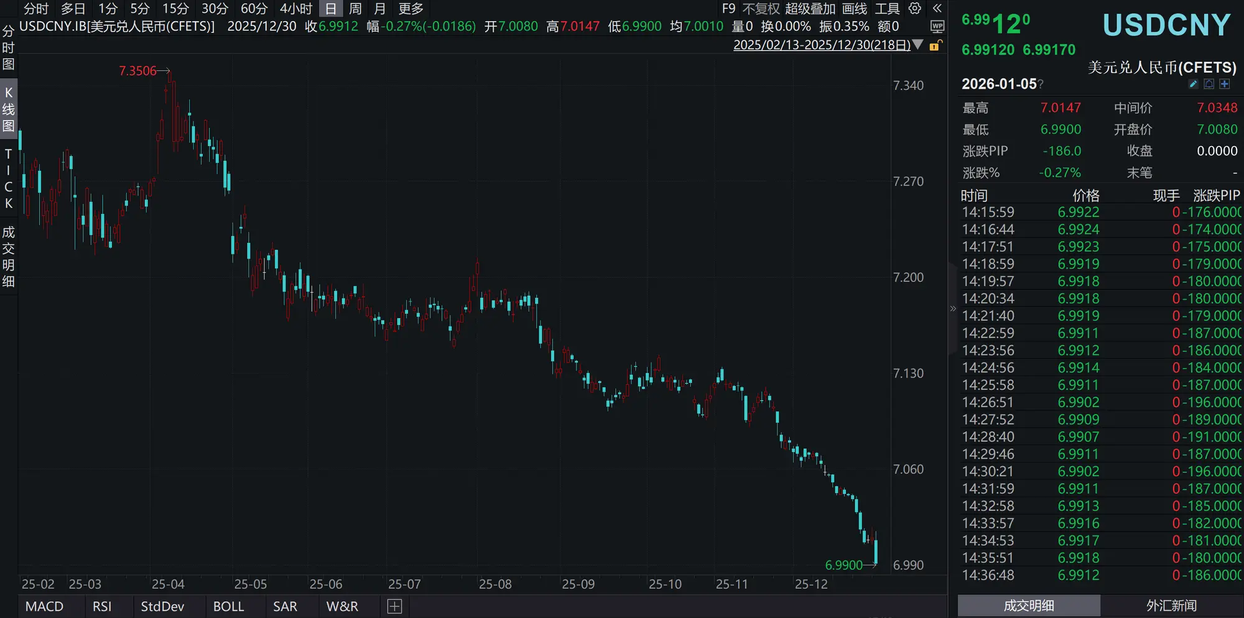
Task: Click the WP screen icon near the date range
Action: pyautogui.click(x=937, y=27)
